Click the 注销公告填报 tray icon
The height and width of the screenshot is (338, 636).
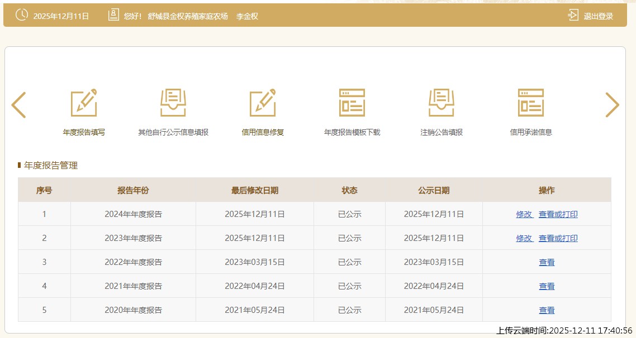point(442,103)
